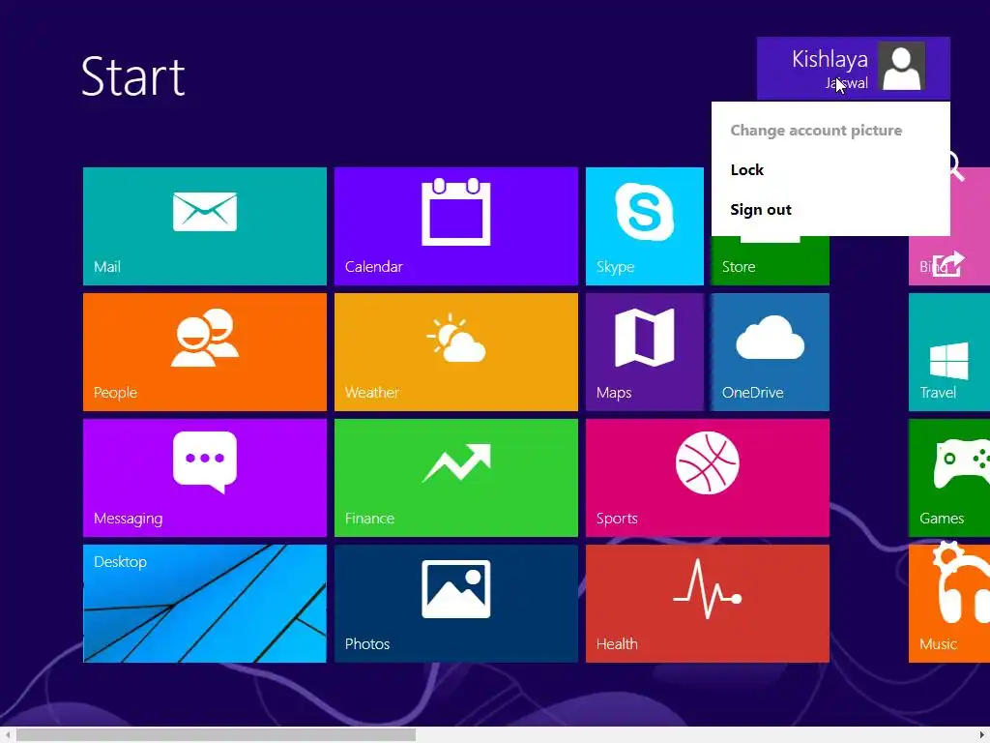
Task: Open the Music tile
Action: (949, 604)
